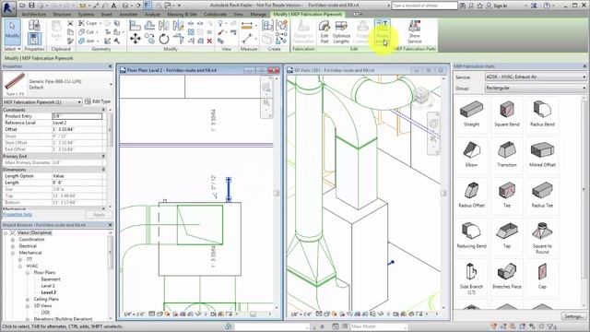Screen dimensions: 590x332
Task: Choose the Tap fabrication part
Action: point(507,236)
